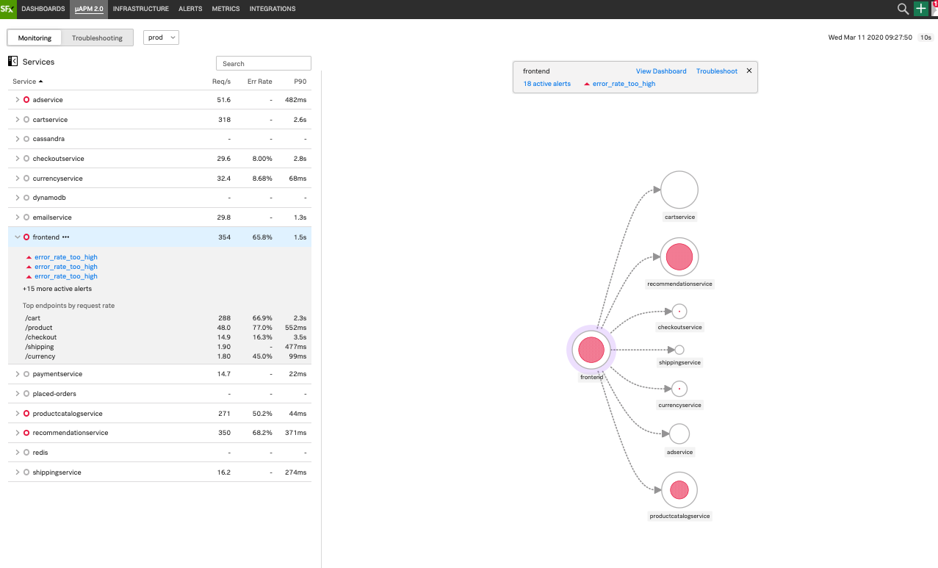The width and height of the screenshot is (938, 568).
Task: Click the recommendationservice red status indicator
Action: click(x=26, y=433)
